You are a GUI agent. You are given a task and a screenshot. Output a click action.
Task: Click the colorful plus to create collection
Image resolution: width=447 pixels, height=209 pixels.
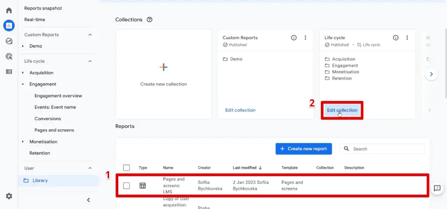point(164,67)
